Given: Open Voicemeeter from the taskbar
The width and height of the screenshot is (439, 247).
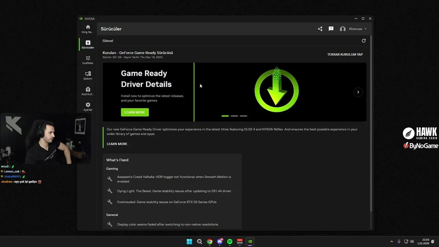Looking at the screenshot, I should [x=240, y=242].
